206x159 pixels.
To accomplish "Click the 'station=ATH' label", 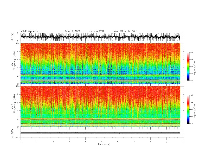I will (96, 31).
